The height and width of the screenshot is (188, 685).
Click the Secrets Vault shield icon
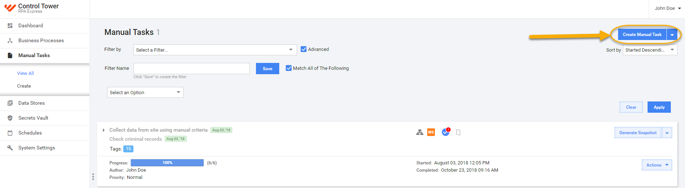(x=10, y=118)
